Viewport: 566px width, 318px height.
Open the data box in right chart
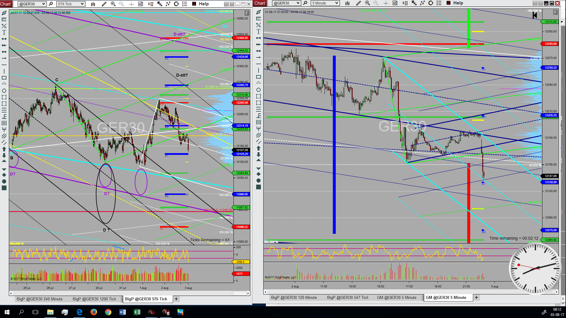[395, 3]
